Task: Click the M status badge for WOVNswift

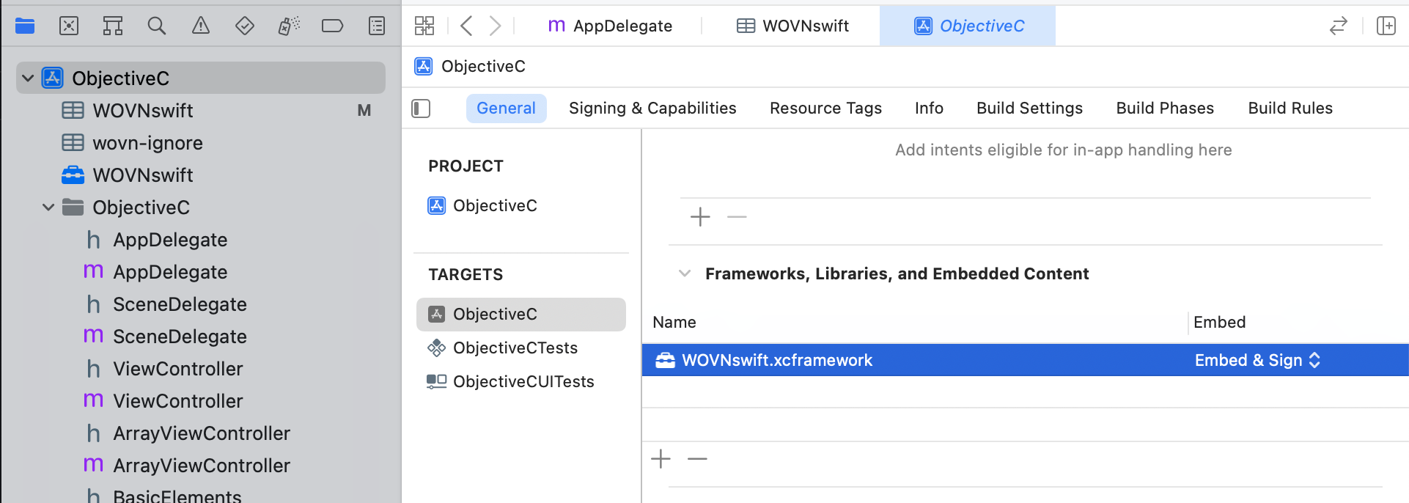Action: tap(364, 111)
